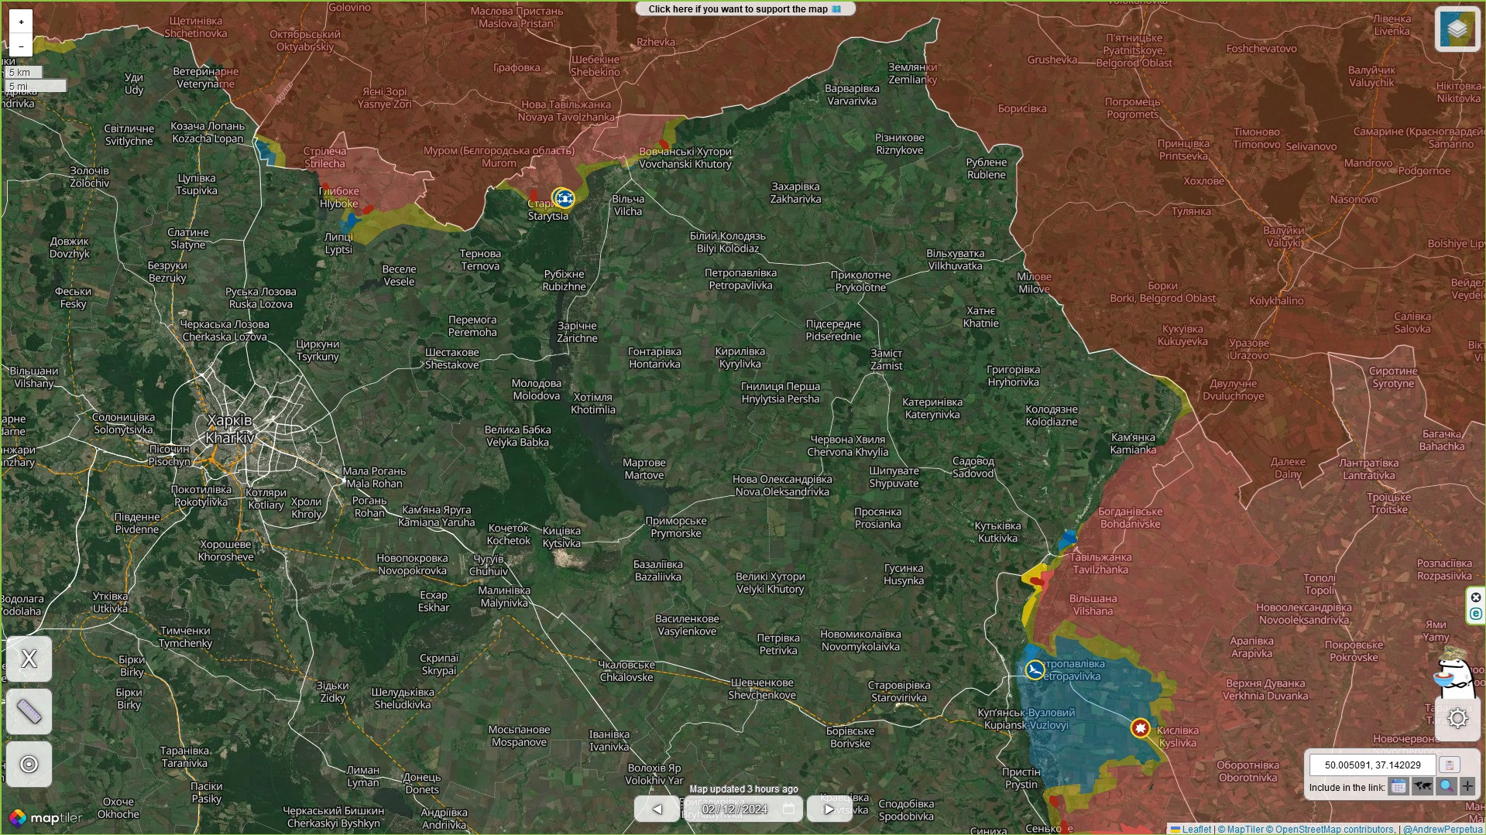Go to the previous day's map
This screenshot has width=1486, height=835.
[657, 809]
